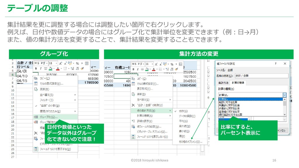Expand 並べ替え(S) in the グループ化 panel context menu
Screen dimensions: 299x168
(x=55, y=95)
